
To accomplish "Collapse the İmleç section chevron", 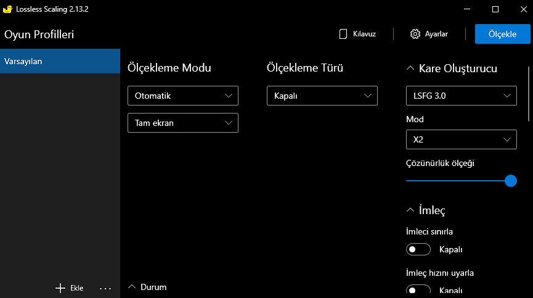I will pyautogui.click(x=410, y=210).
